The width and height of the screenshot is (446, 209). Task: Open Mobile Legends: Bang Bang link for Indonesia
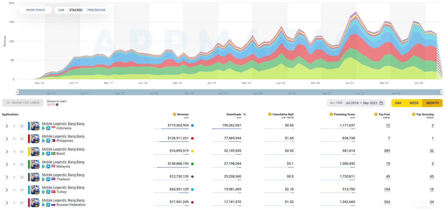(63, 124)
